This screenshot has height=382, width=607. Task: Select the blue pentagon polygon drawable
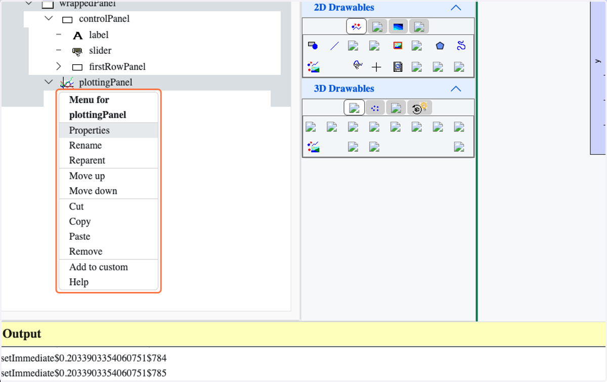point(440,46)
